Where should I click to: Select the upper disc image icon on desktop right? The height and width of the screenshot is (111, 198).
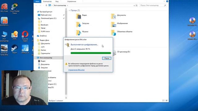point(192,22)
